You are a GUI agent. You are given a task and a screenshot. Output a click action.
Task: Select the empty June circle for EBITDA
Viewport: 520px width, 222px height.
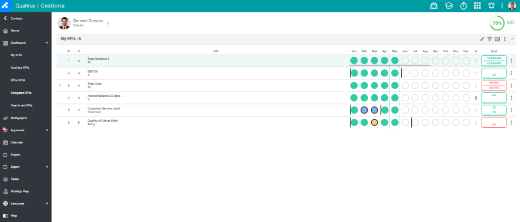point(405,73)
